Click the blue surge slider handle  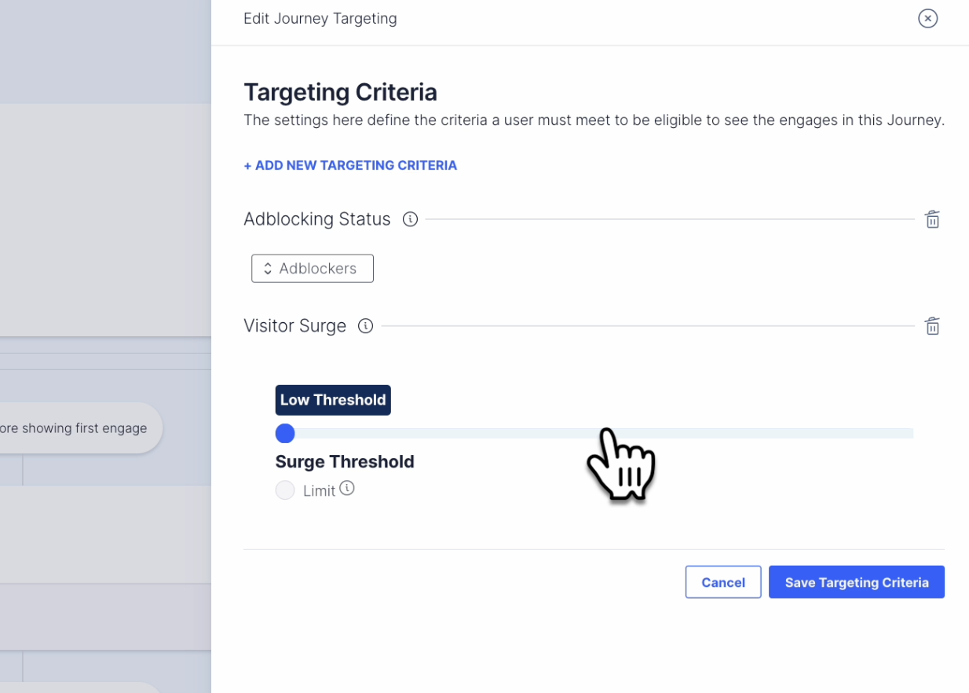pos(285,433)
